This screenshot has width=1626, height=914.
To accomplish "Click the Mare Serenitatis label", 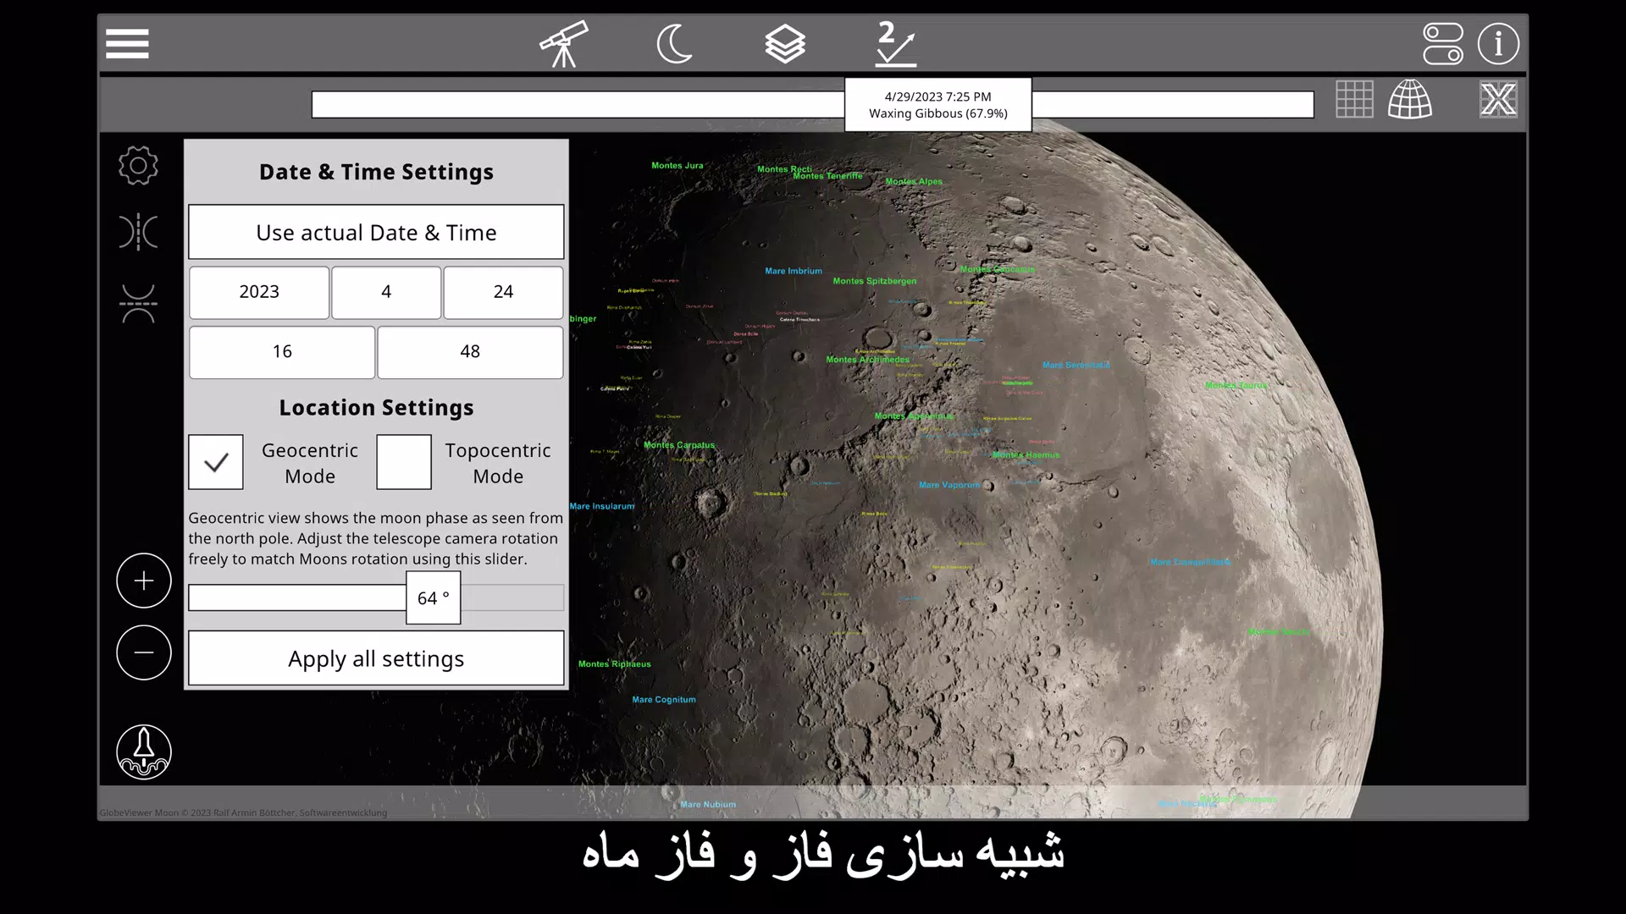I will click(x=1076, y=366).
